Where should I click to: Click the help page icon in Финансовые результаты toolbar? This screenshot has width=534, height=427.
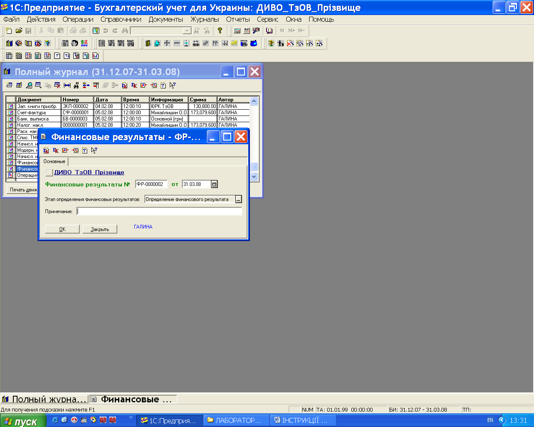pos(85,150)
